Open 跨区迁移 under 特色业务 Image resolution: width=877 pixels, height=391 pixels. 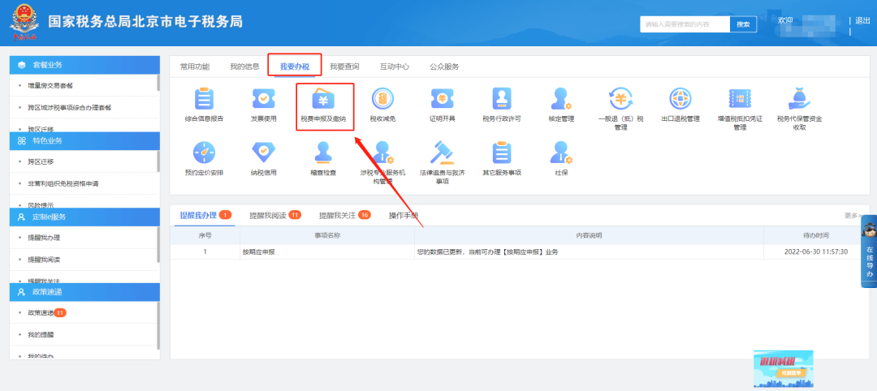pos(41,161)
